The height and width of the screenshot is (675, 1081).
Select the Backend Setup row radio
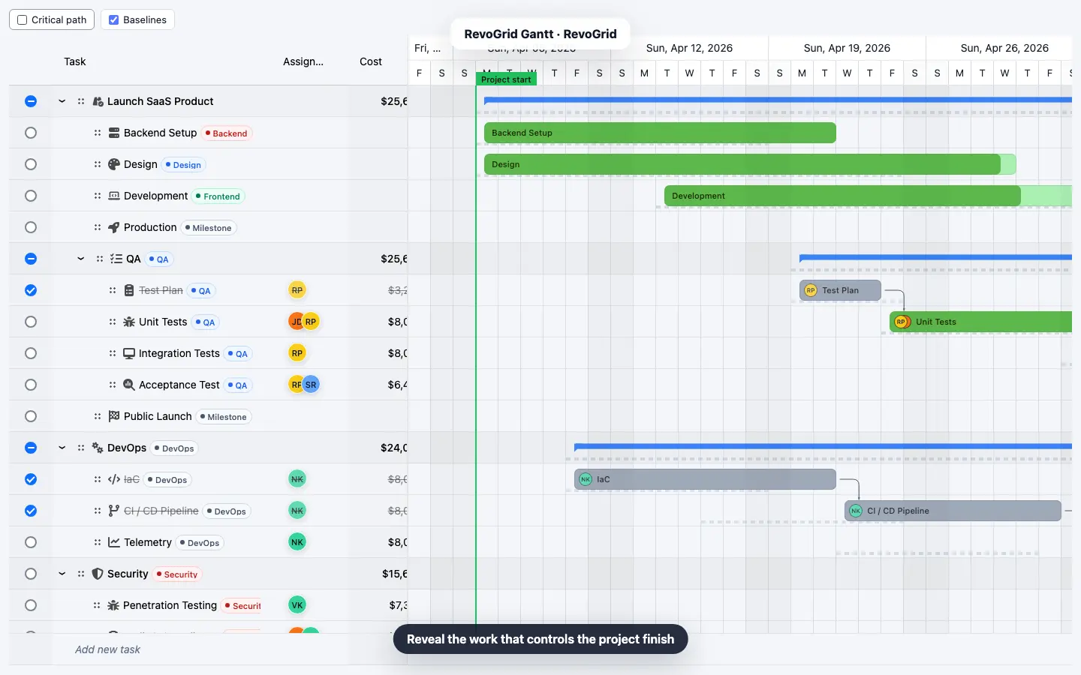31,133
